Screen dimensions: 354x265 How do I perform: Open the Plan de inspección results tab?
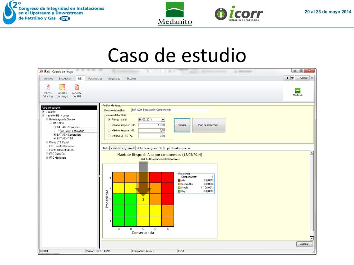click(181, 148)
